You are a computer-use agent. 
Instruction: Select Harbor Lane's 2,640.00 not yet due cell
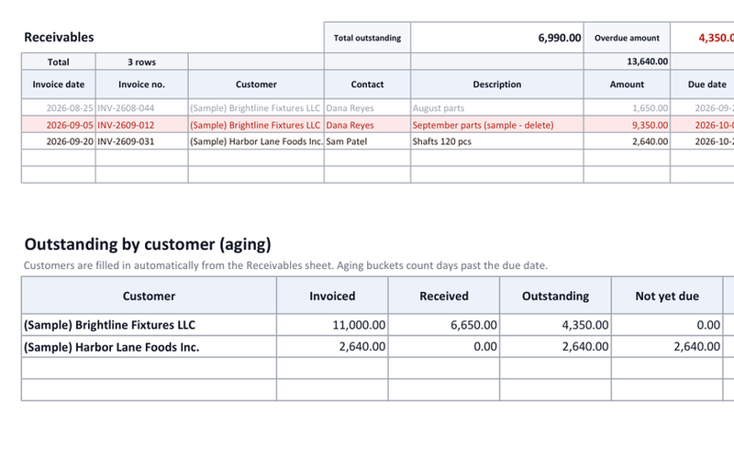point(667,347)
